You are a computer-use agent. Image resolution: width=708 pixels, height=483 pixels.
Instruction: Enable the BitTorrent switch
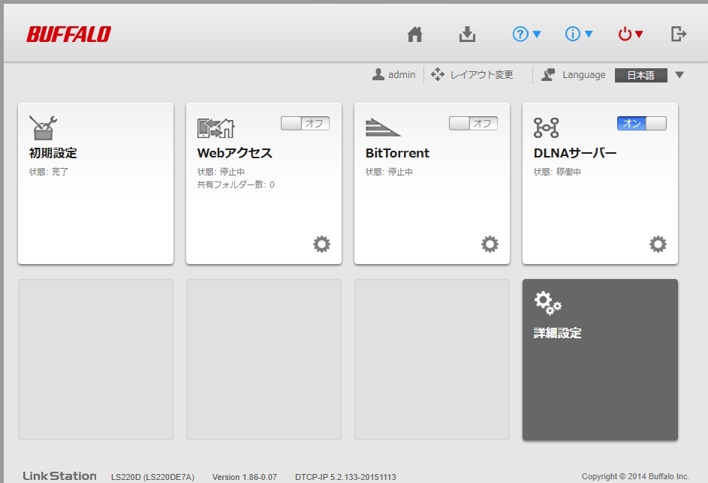click(473, 123)
